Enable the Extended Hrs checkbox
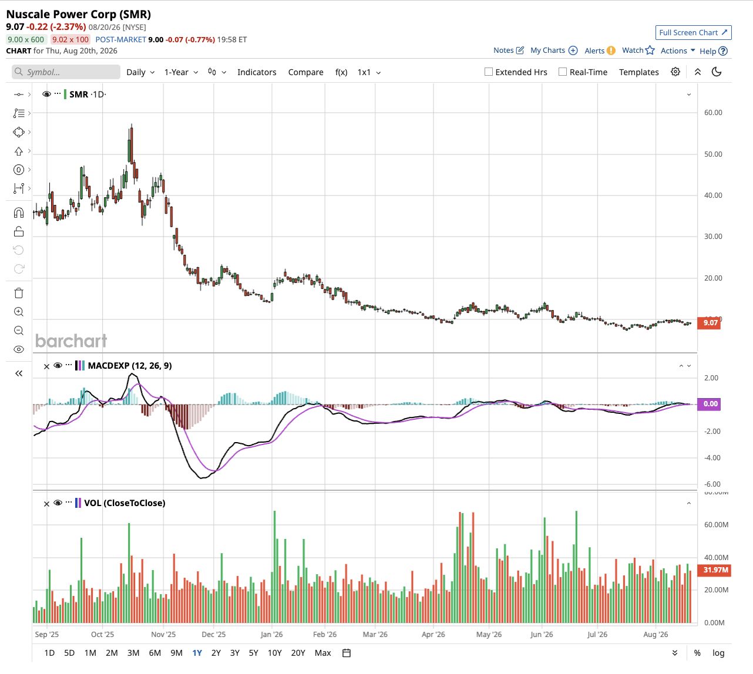Screen dimensions: 753x674 [489, 72]
